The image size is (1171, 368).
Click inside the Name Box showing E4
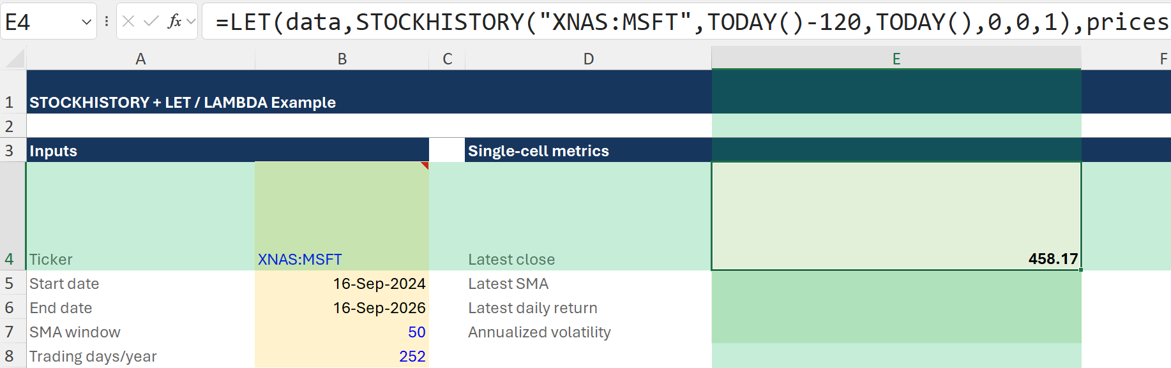click(x=41, y=22)
